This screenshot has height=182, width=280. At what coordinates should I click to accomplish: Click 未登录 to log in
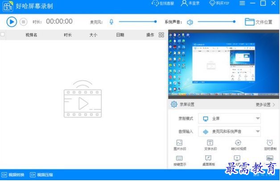pyautogui.click(x=190, y=3)
